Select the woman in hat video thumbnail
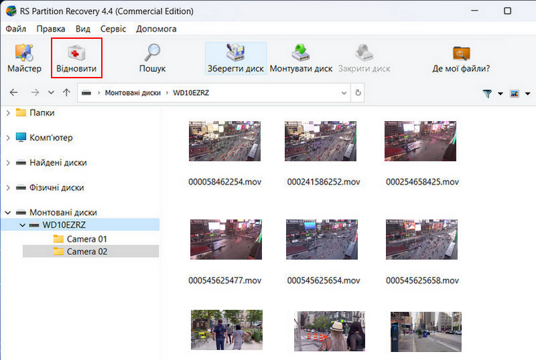The width and height of the screenshot is (536, 360). pos(330,331)
